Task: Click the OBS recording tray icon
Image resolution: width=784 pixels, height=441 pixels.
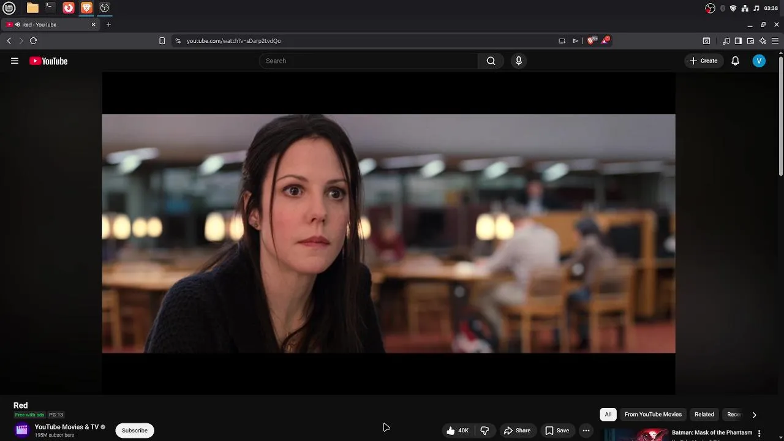Action: 710,8
